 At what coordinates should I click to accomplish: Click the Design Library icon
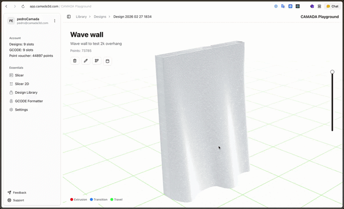point(11,92)
